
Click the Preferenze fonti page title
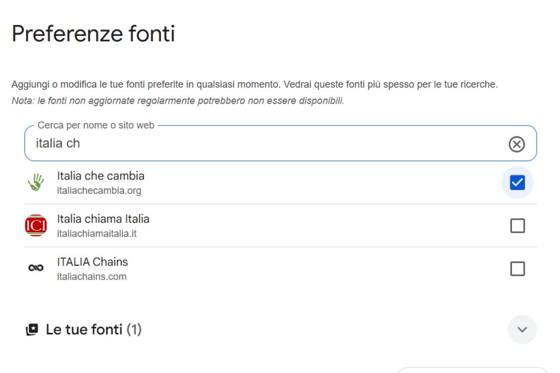coord(93,34)
